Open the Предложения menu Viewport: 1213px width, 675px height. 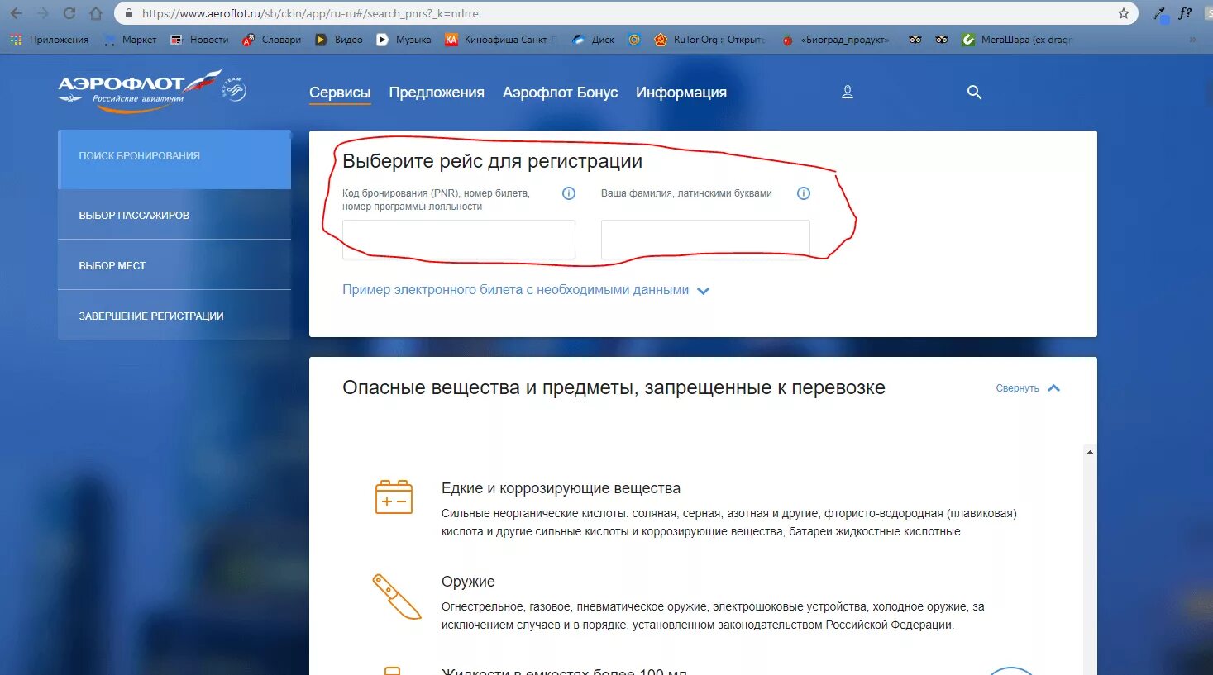click(x=437, y=93)
